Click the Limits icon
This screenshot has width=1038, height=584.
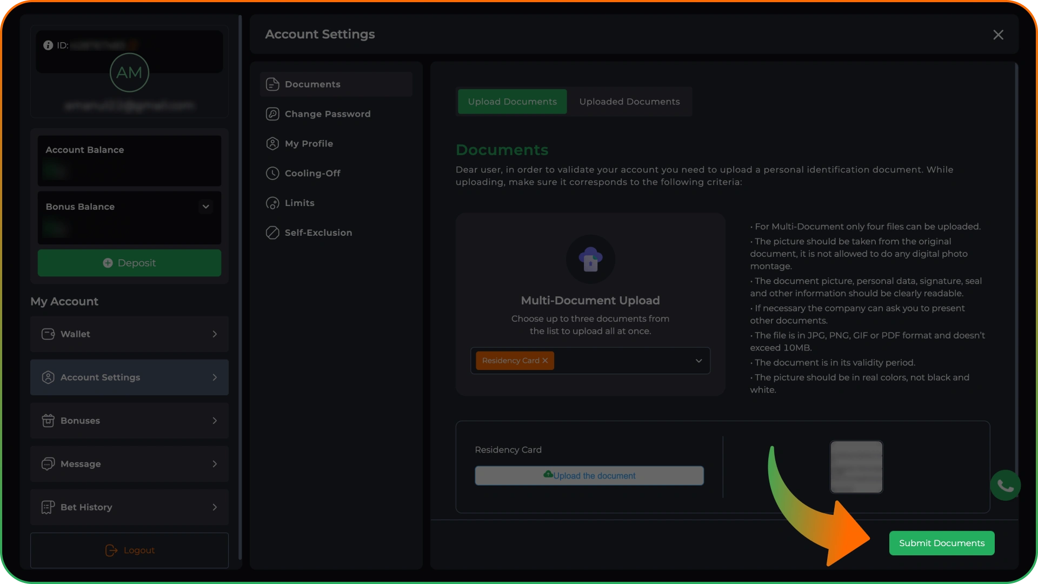tap(272, 203)
